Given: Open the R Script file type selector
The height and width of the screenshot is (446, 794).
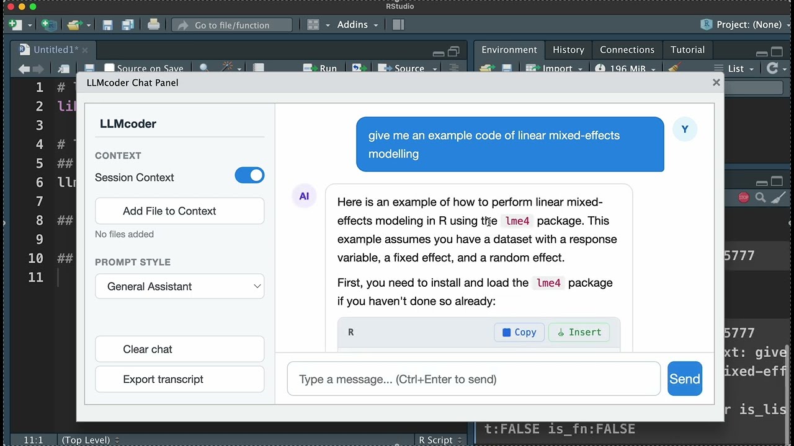Looking at the screenshot, I should coord(440,440).
